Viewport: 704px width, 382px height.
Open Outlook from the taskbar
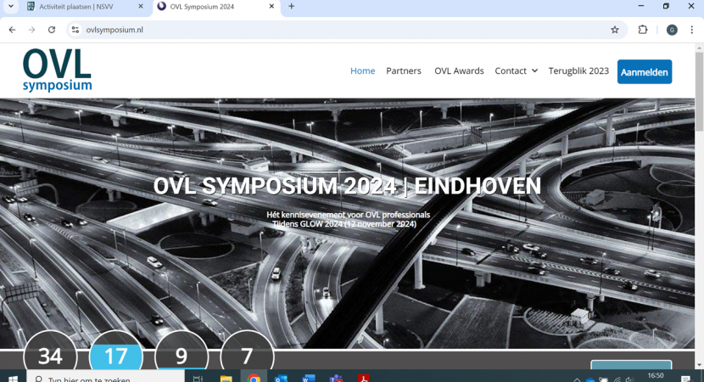[x=281, y=379]
